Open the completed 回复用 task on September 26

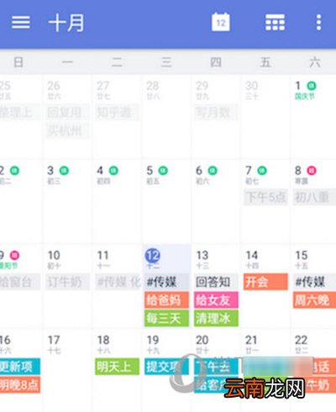coord(67,112)
